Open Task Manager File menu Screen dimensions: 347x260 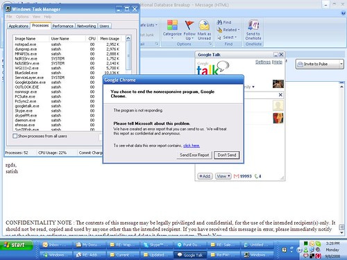tap(9, 17)
